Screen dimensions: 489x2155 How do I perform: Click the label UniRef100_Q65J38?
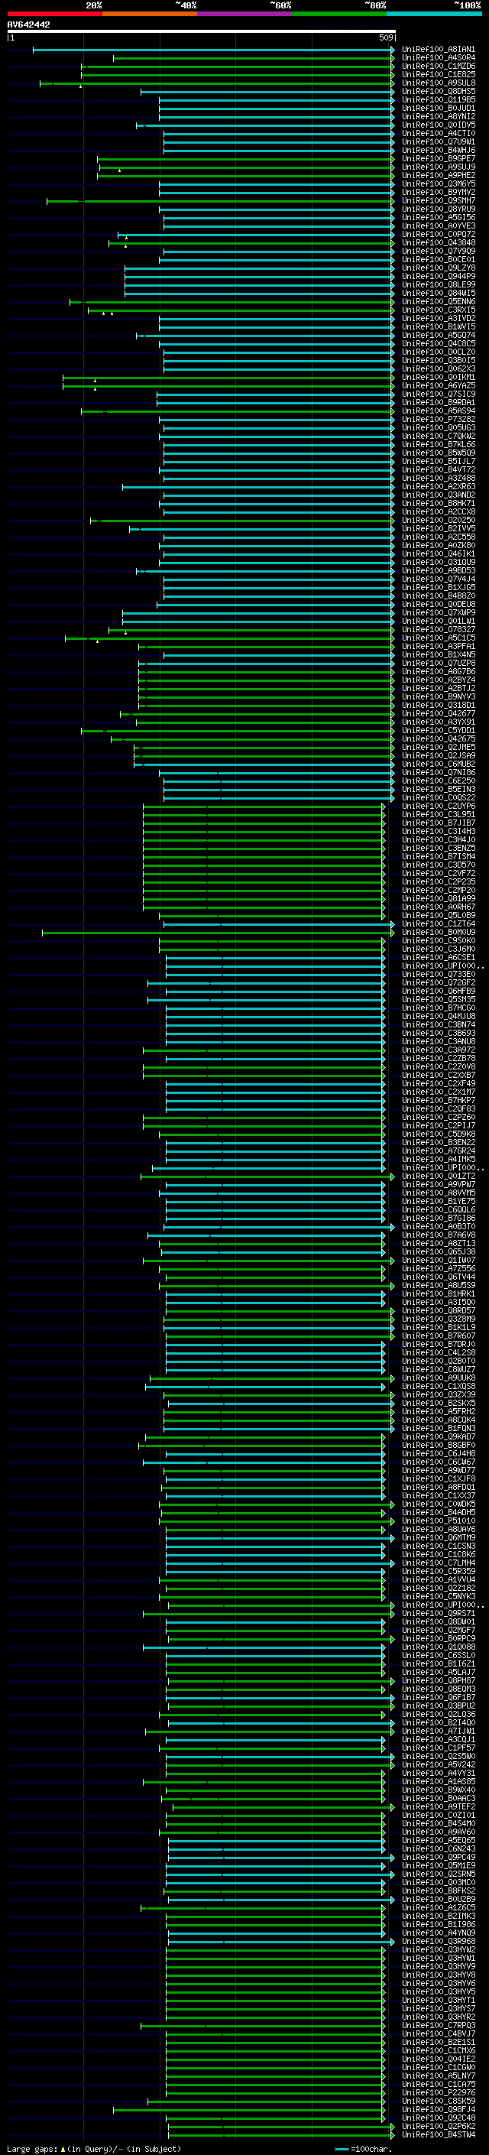[x=438, y=1251]
